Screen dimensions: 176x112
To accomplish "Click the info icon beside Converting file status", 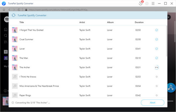I will [x=13, y=102].
